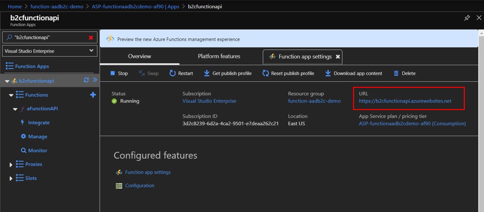Close the Function app settings tab
484x212 pixels.
(x=338, y=57)
